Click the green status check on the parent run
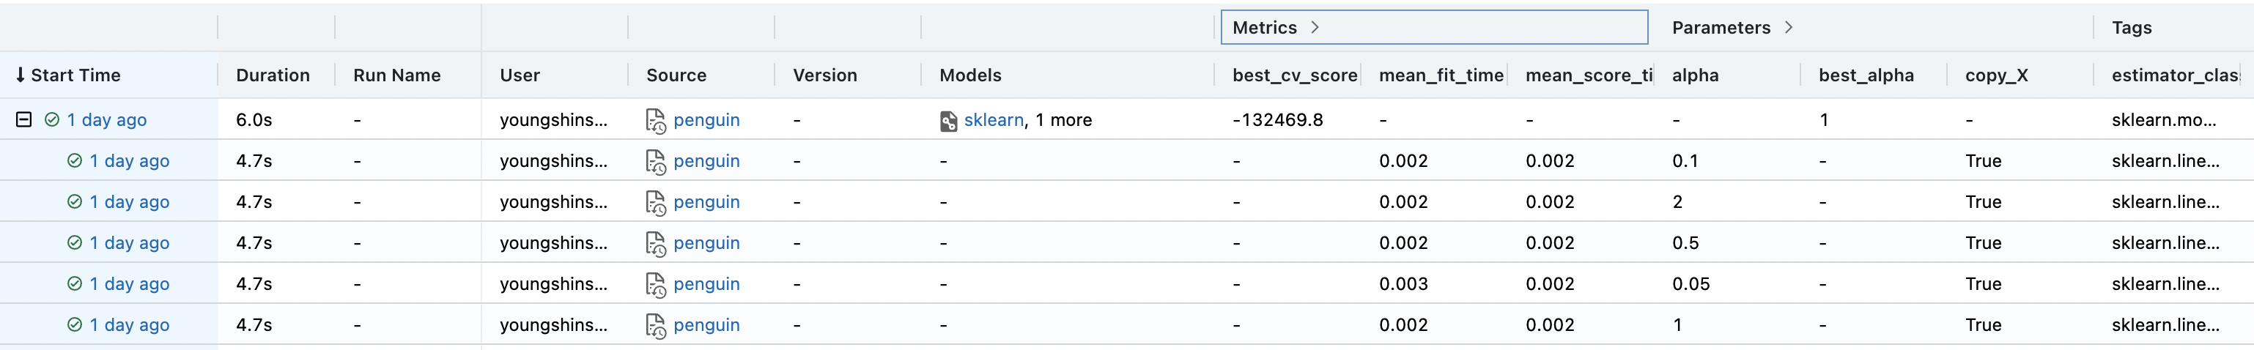2254x350 pixels. coord(53,120)
